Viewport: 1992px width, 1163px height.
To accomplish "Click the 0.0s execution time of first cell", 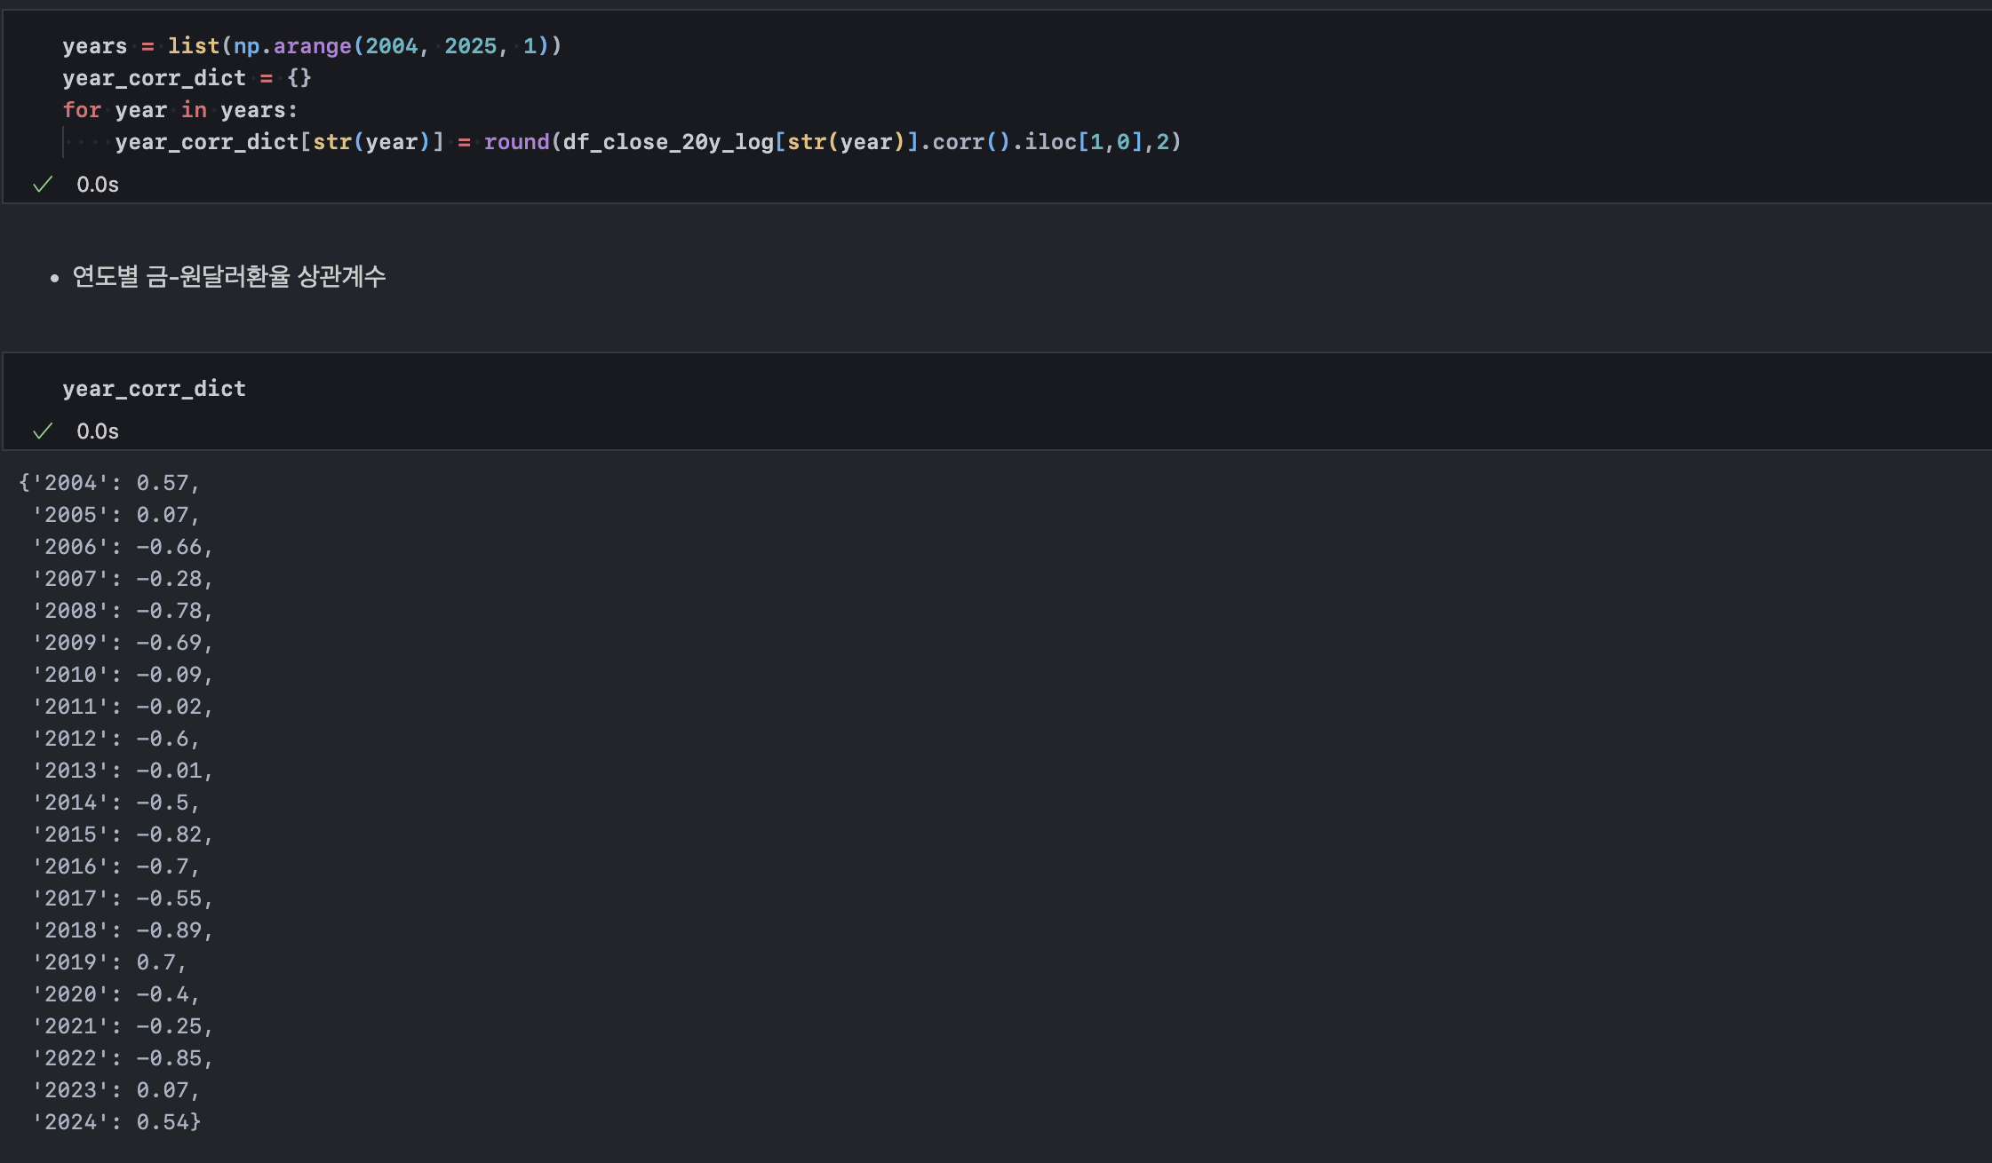I will click(x=98, y=185).
